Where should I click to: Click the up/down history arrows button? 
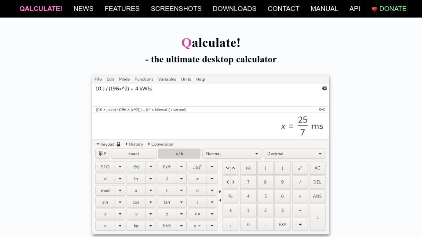[230, 168]
